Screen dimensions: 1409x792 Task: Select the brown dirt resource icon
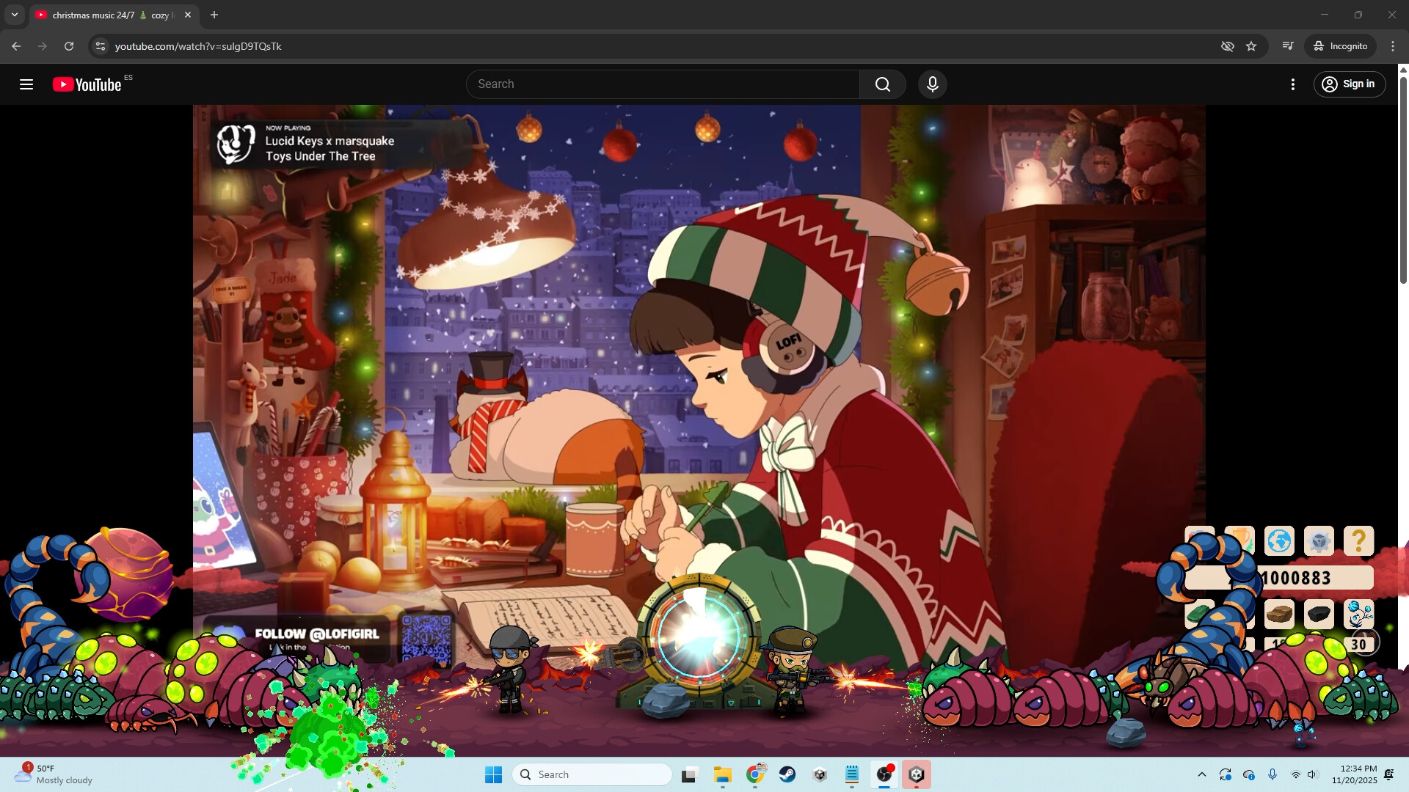(x=1279, y=615)
